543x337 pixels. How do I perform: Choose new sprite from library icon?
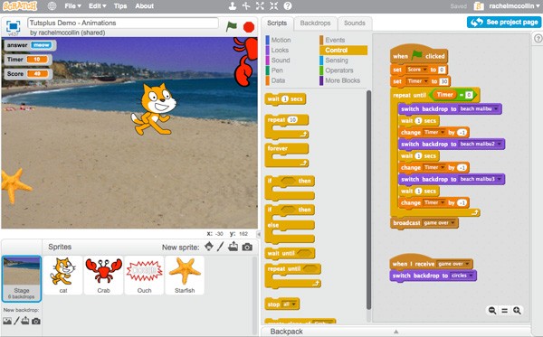click(x=209, y=247)
